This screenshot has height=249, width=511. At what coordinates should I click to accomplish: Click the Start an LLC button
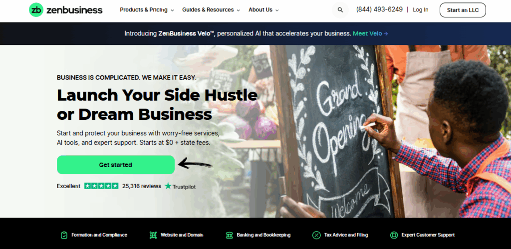(463, 10)
